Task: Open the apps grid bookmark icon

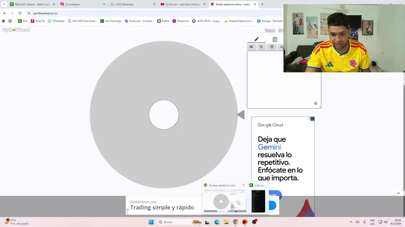Action: [x=10, y=21]
